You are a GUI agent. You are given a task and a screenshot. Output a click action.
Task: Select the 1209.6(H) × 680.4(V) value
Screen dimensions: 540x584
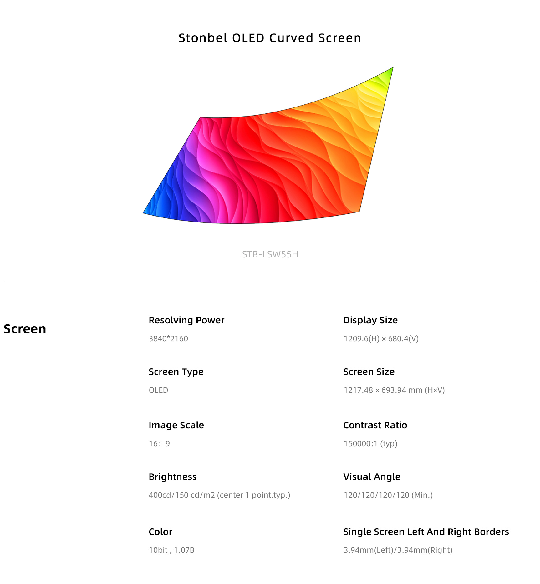[381, 339]
